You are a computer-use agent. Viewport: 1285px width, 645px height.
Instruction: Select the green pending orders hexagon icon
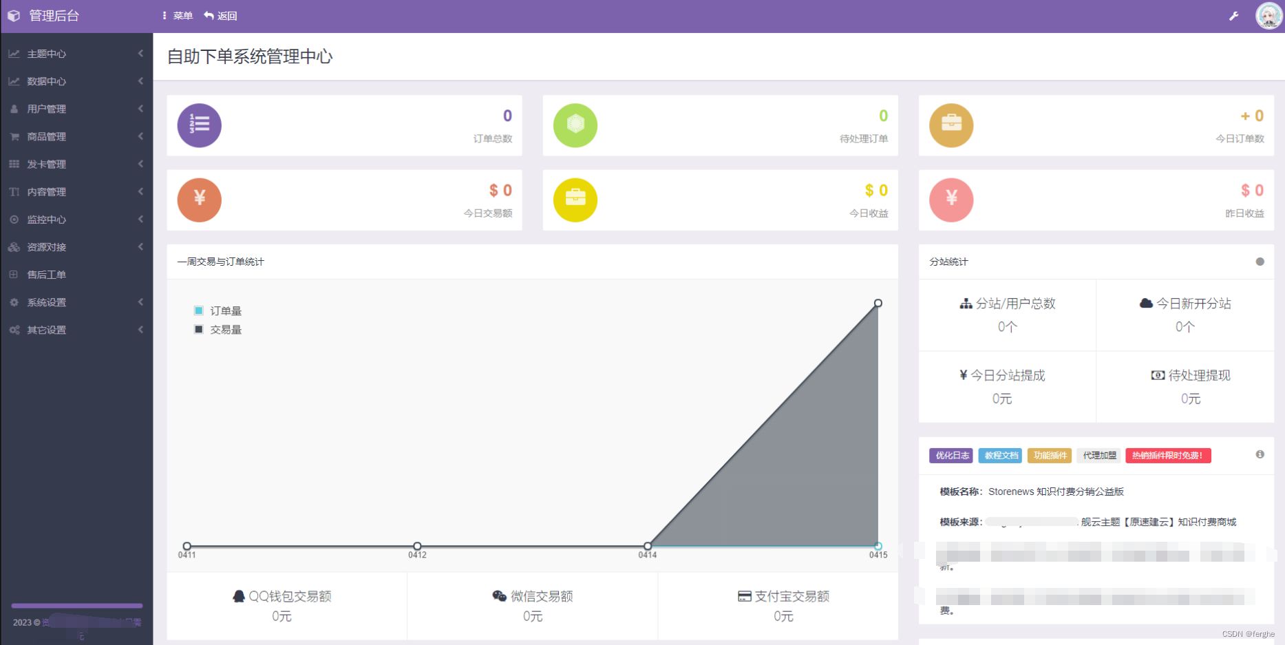click(x=575, y=125)
